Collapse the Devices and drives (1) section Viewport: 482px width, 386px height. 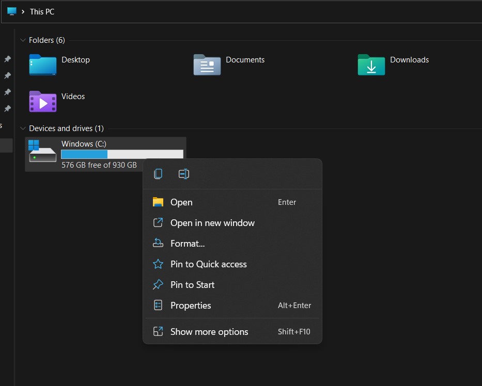click(23, 128)
